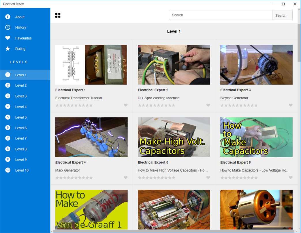Screen dimensions: 301x233
Task: Open the Bicycle Generator thumbnail
Action: pyautogui.click(x=257, y=65)
